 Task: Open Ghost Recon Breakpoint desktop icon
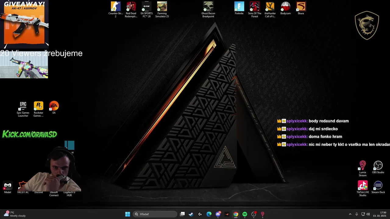[208, 9]
